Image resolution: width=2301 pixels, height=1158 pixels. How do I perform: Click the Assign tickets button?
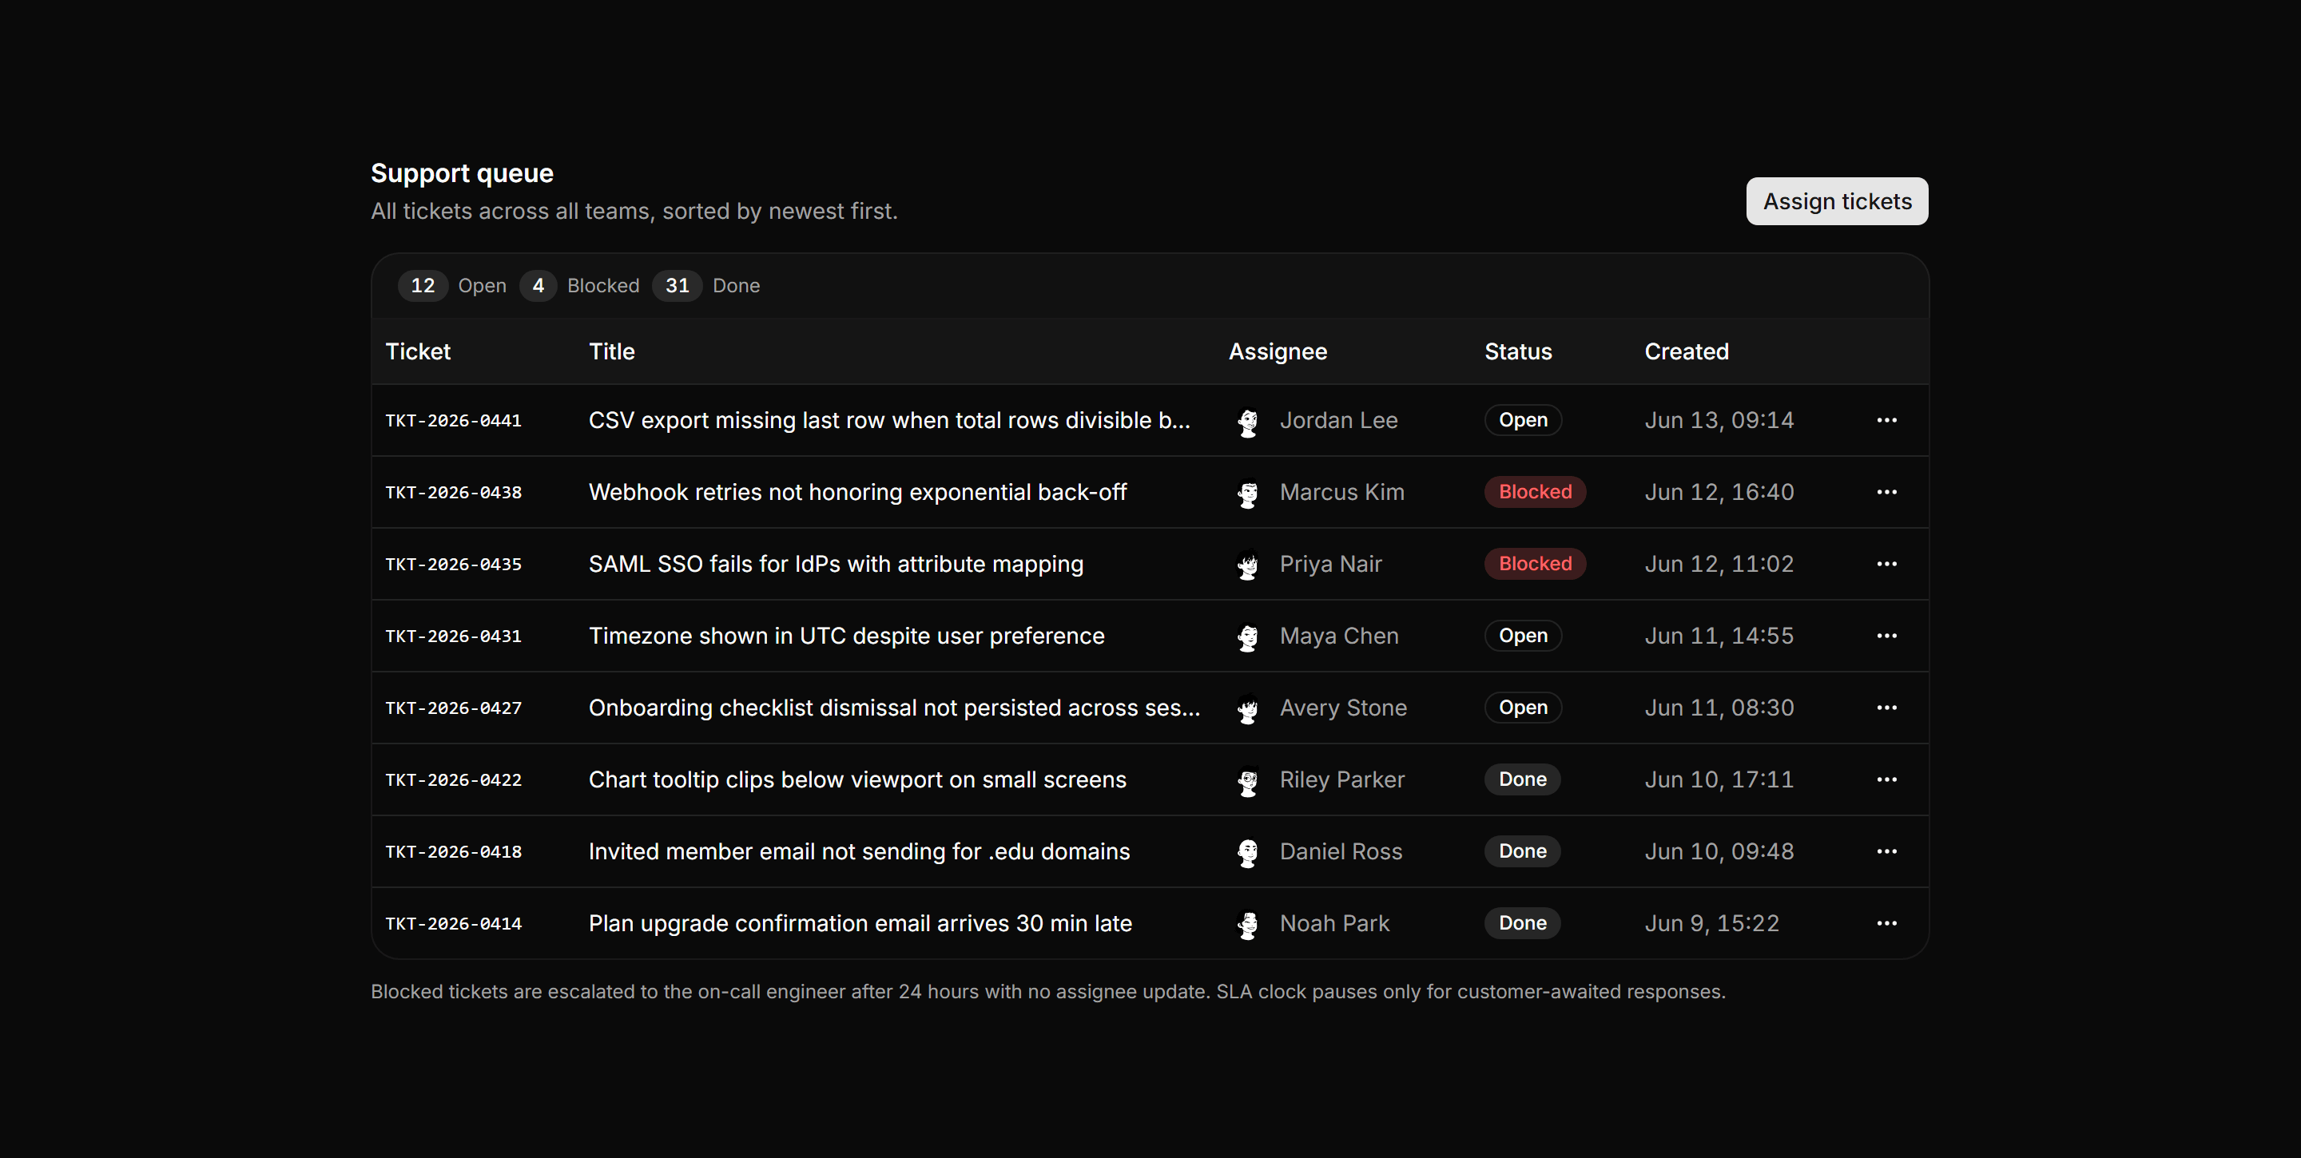tap(1837, 202)
